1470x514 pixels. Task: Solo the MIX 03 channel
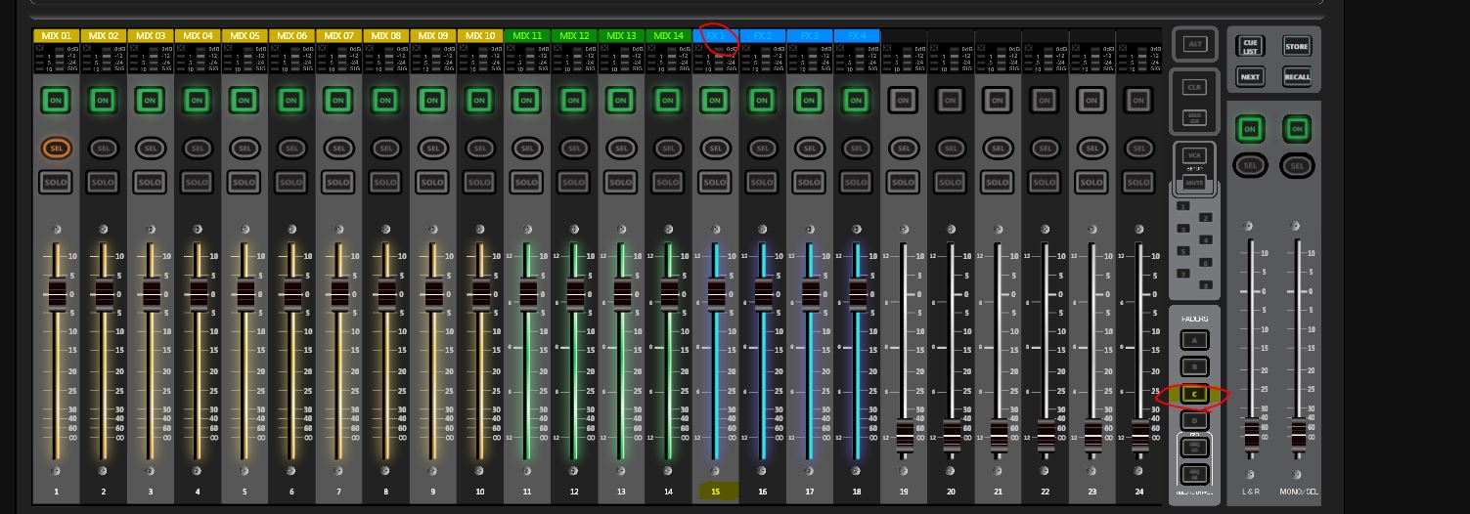150,183
